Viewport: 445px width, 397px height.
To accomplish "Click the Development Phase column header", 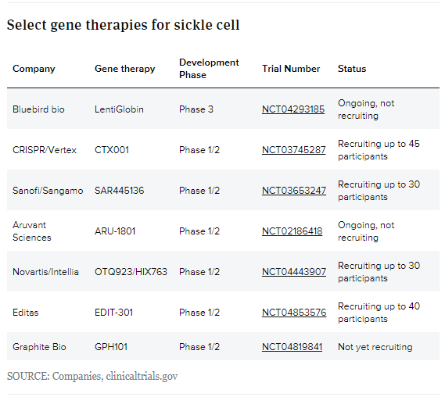I will click(x=209, y=69).
